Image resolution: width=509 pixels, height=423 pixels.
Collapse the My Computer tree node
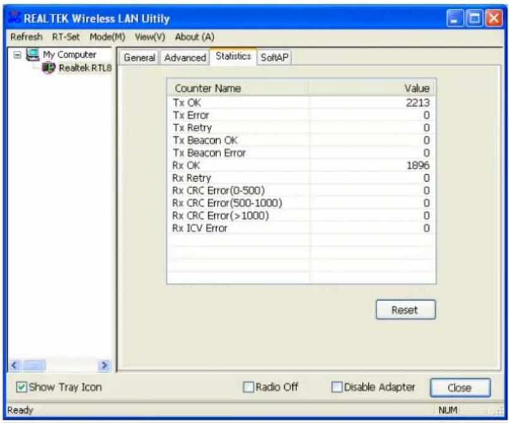[x=17, y=55]
